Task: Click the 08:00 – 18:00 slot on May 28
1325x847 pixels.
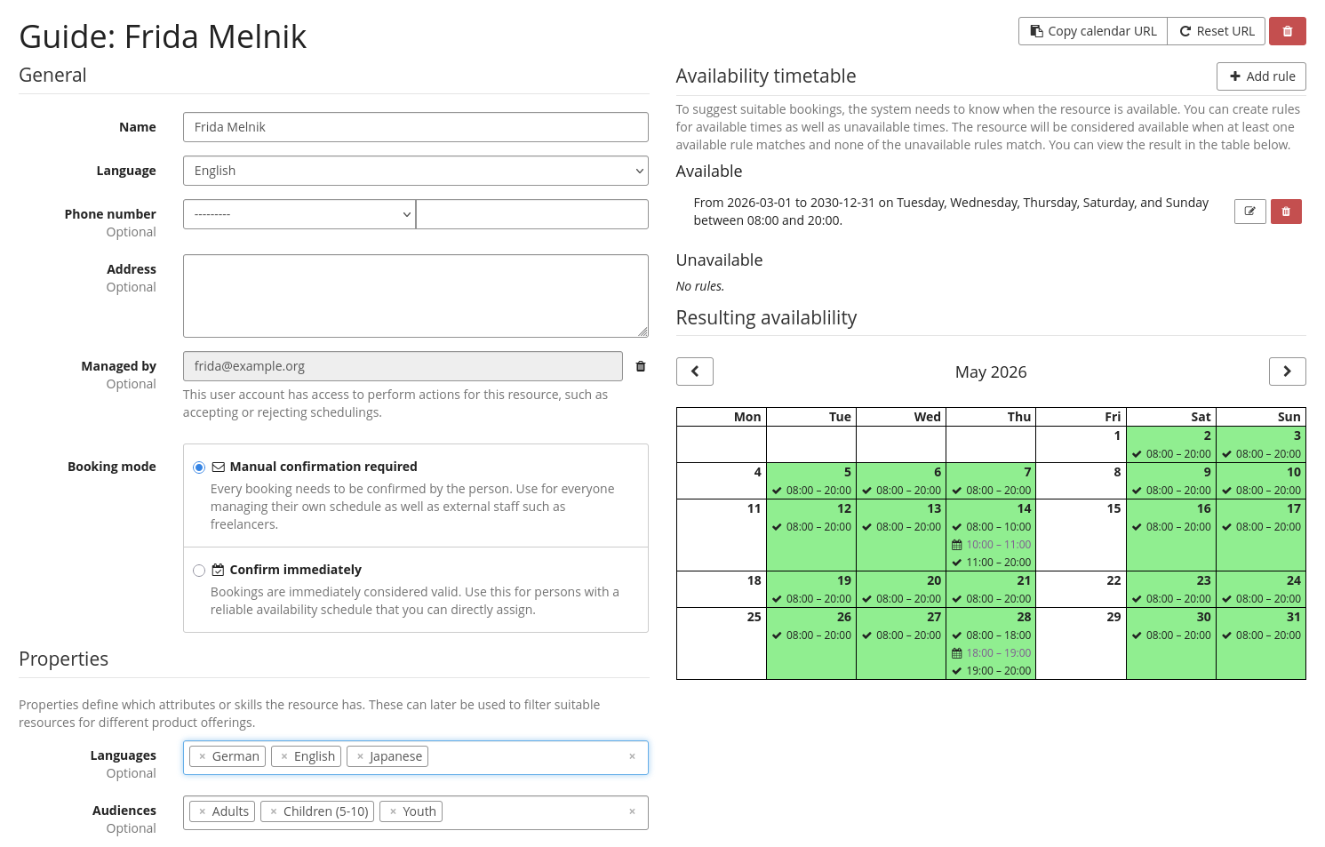Action: (x=992, y=635)
